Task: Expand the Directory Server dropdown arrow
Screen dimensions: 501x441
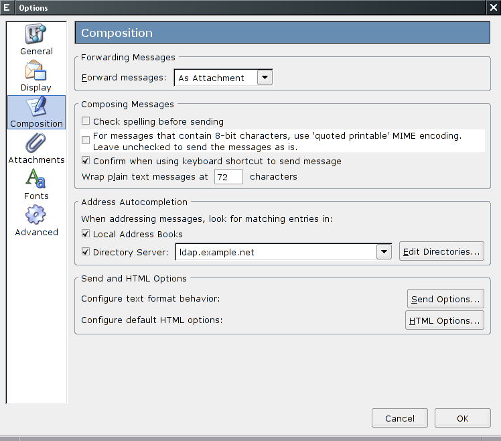Action: coord(384,252)
